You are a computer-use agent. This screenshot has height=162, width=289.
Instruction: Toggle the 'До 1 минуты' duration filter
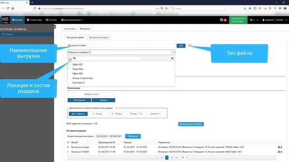click(78, 114)
